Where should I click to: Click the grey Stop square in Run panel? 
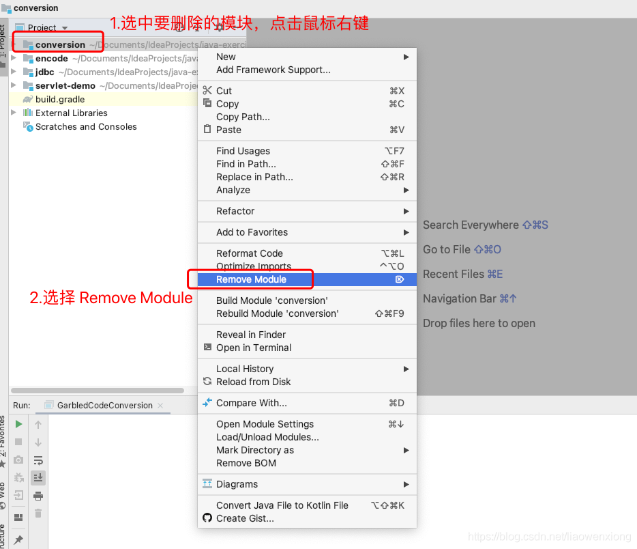coord(18,442)
